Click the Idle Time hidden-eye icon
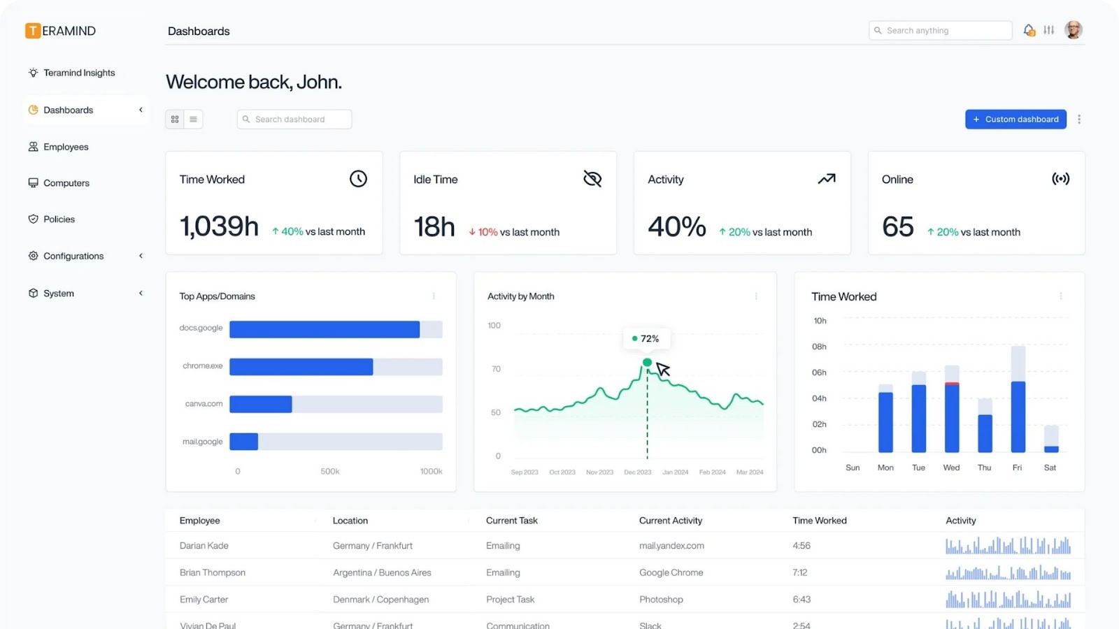Viewport: 1119px width, 629px height. [x=592, y=178]
